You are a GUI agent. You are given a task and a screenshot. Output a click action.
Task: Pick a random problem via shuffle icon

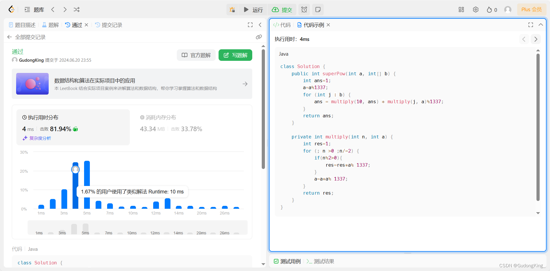click(76, 10)
